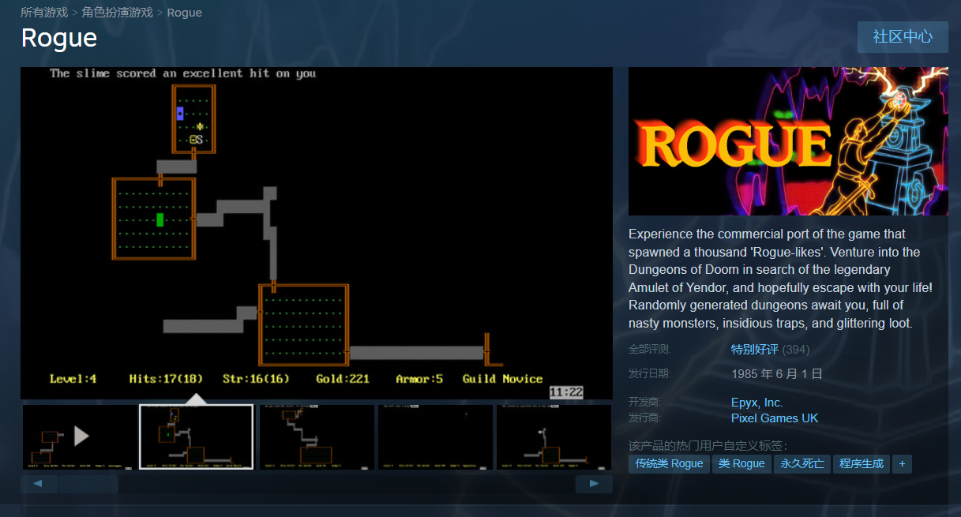
Task: Select the mostly dark fourth thumbnail
Action: pos(435,436)
